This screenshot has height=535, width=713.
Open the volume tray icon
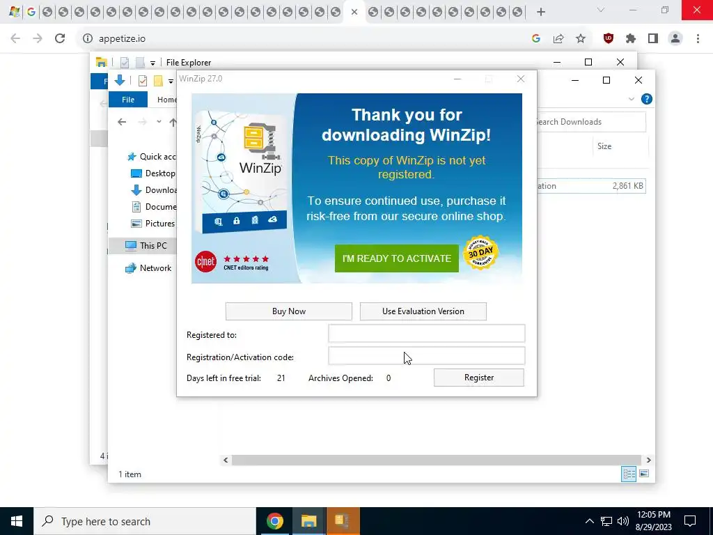623,521
